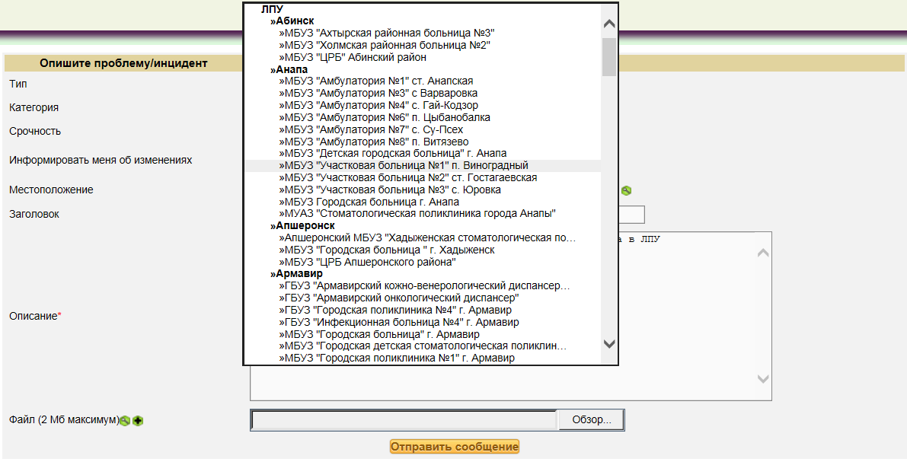Click magnifier icon next to Файл label
Image resolution: width=907 pixels, height=462 pixels.
[x=126, y=421]
